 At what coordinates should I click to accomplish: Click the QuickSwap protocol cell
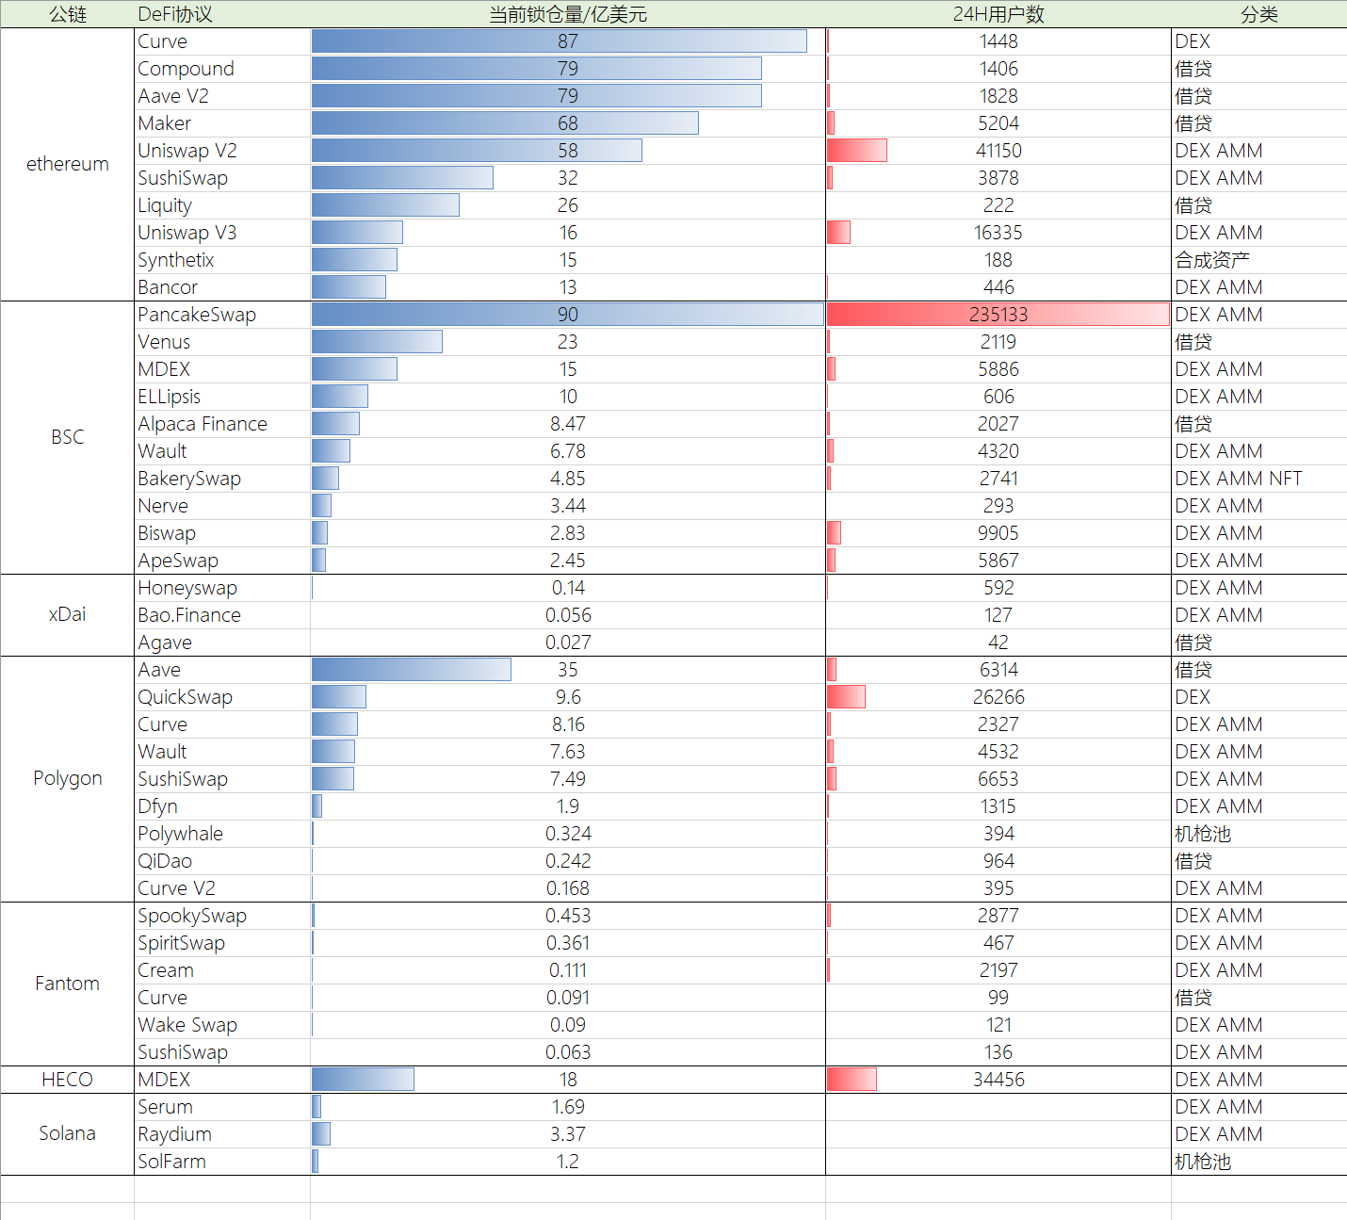(x=222, y=697)
